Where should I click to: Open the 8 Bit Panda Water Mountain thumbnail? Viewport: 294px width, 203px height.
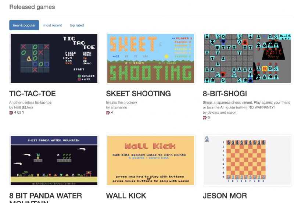(x=54, y=160)
